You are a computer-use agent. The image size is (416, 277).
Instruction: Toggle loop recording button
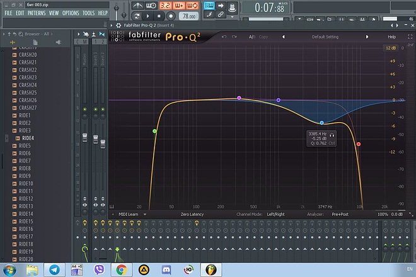pyautogui.click(x=192, y=6)
